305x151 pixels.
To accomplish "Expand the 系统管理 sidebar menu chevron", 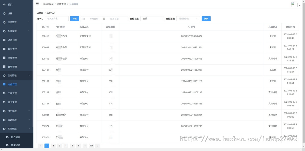I will coord(29,31).
